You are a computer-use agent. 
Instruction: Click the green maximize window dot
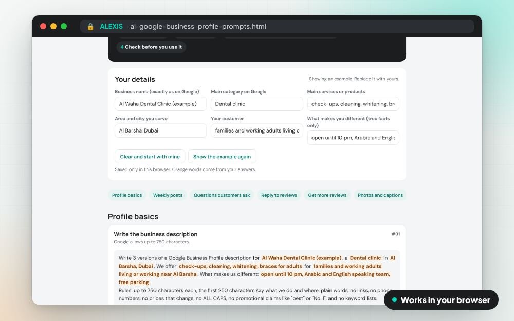point(64,26)
